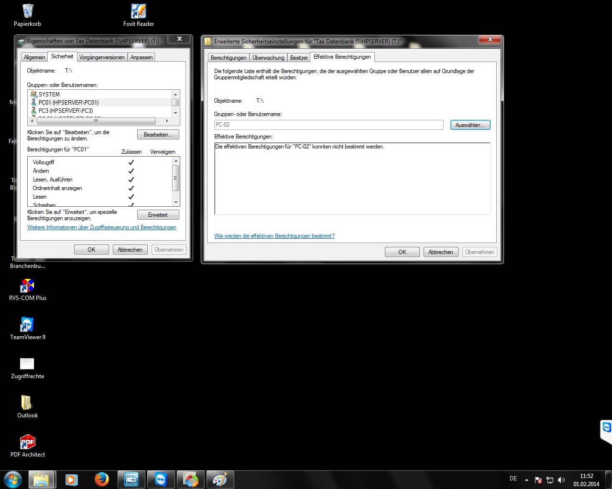612x489 pixels.
Task: Open the link Wie werden die effektiven Berechtigungen bestimmt?
Action: point(274,236)
